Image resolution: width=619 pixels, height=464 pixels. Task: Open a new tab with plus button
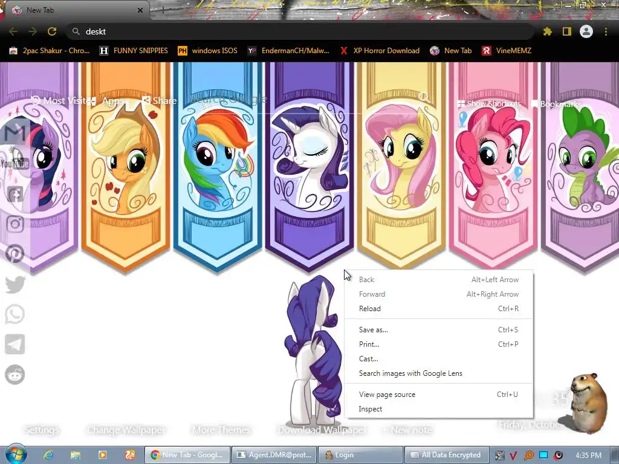tap(163, 11)
